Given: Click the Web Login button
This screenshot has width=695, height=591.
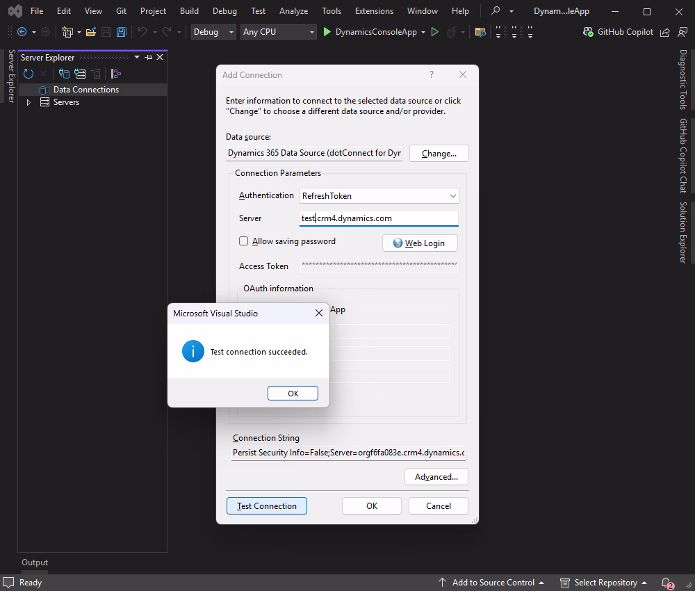Looking at the screenshot, I should [x=420, y=243].
